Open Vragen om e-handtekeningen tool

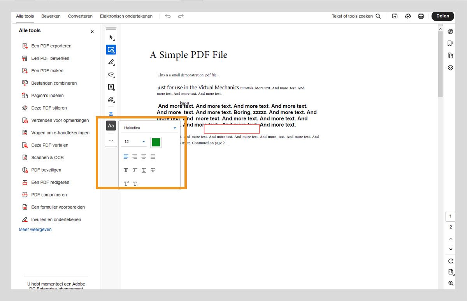(x=60, y=133)
